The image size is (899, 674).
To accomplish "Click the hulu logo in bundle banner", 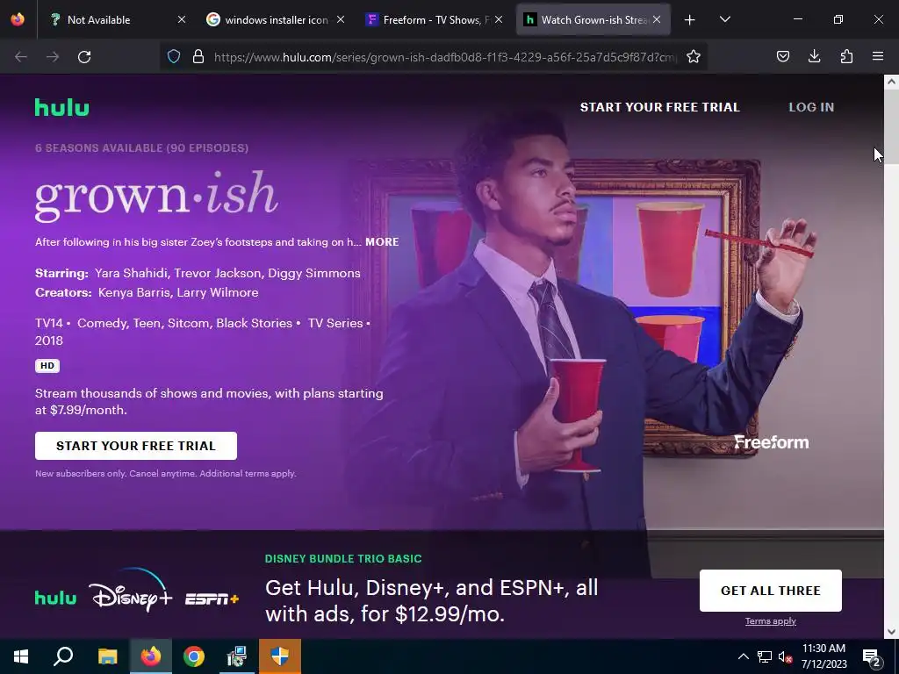I will click(x=55, y=599).
